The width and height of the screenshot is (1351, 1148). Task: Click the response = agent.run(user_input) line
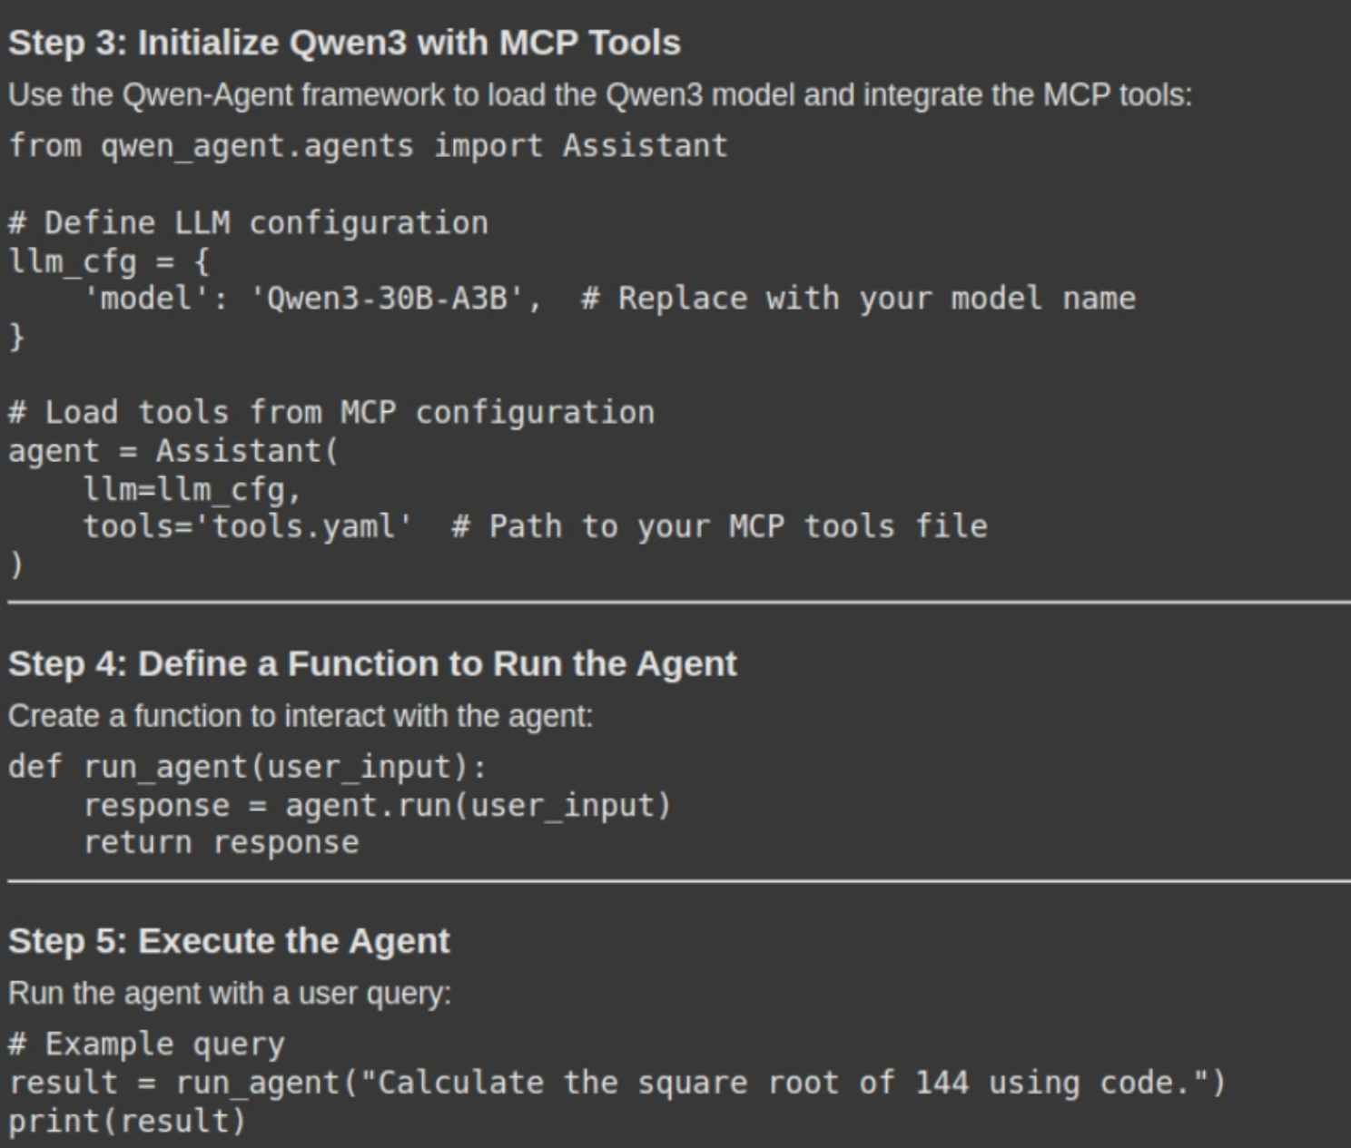pyautogui.click(x=377, y=805)
